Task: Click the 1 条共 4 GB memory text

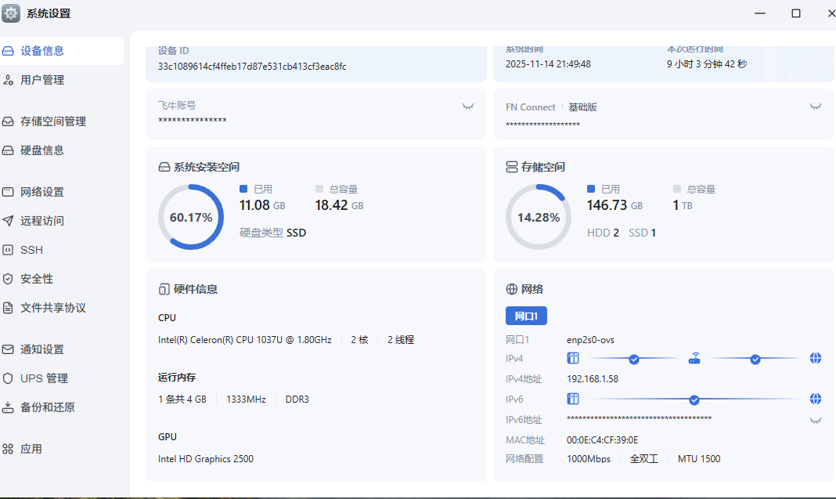Action: (x=182, y=400)
